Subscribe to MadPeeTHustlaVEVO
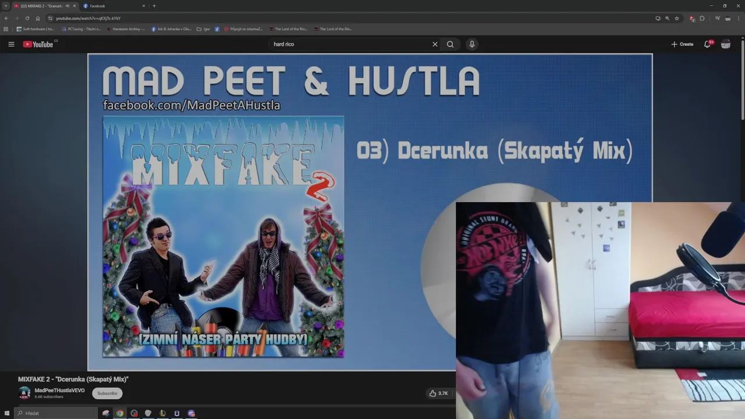745x419 pixels. pyautogui.click(x=107, y=393)
